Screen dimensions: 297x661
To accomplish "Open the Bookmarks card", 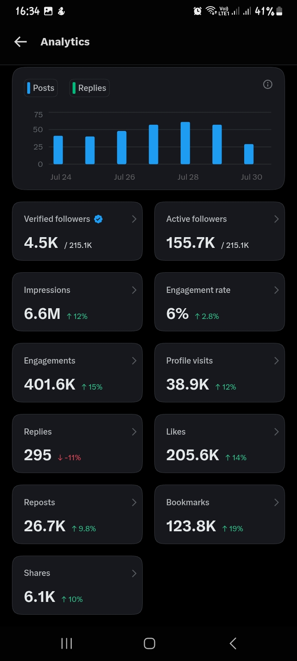I will point(219,514).
